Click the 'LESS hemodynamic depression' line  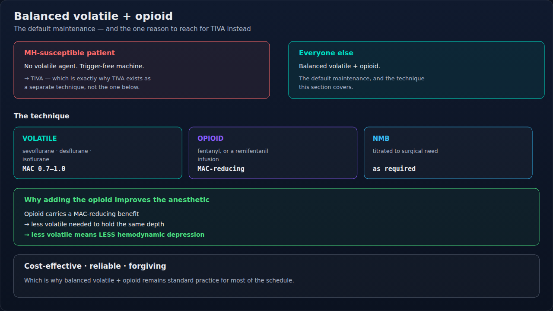(114, 235)
